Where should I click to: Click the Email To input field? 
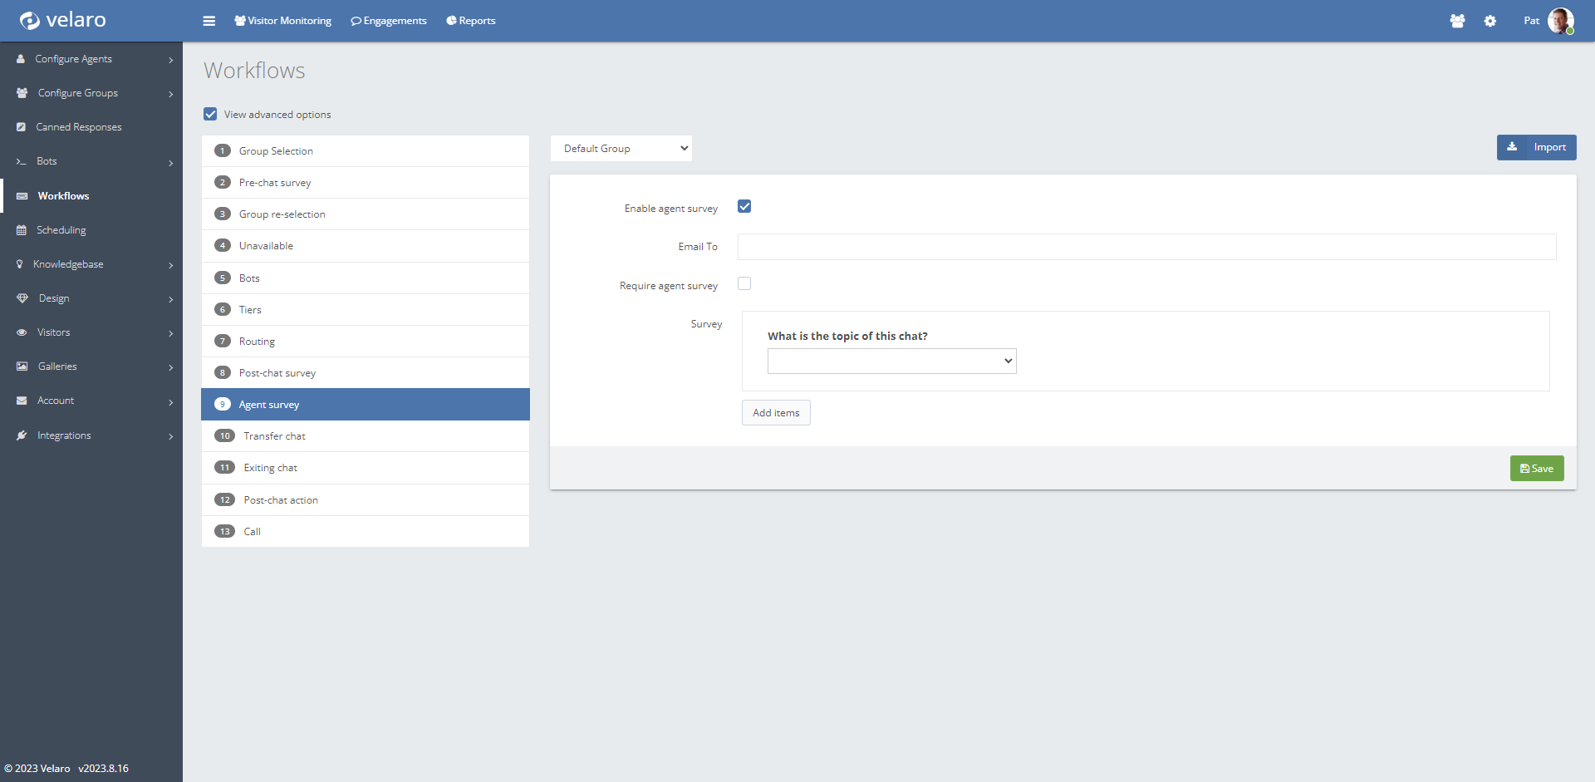click(x=1146, y=247)
